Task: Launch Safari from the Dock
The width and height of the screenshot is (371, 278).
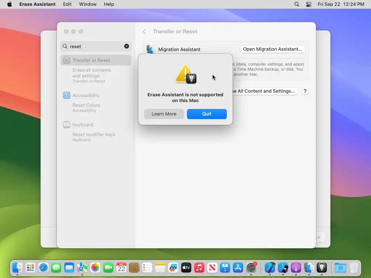Action: click(x=43, y=268)
